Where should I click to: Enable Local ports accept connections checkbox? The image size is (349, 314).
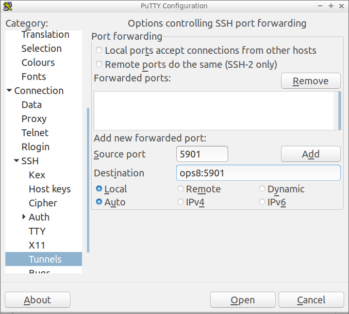pos(99,50)
